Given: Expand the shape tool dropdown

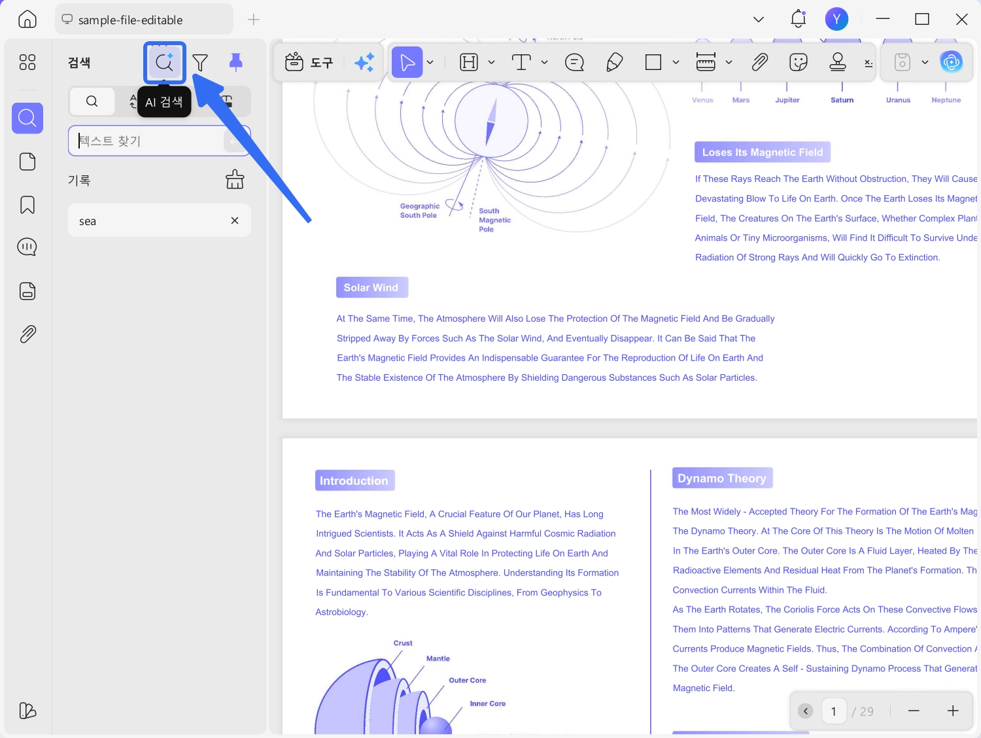Looking at the screenshot, I should click(676, 62).
